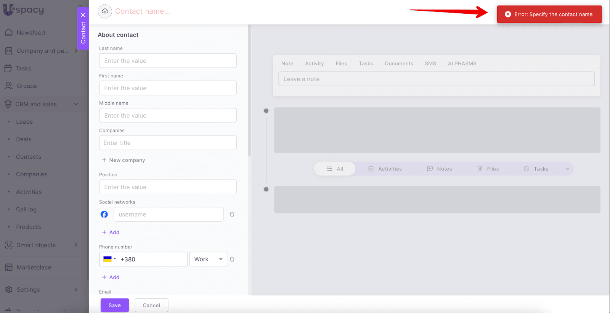Switch to the Documents tab
The image size is (610, 313).
399,64
